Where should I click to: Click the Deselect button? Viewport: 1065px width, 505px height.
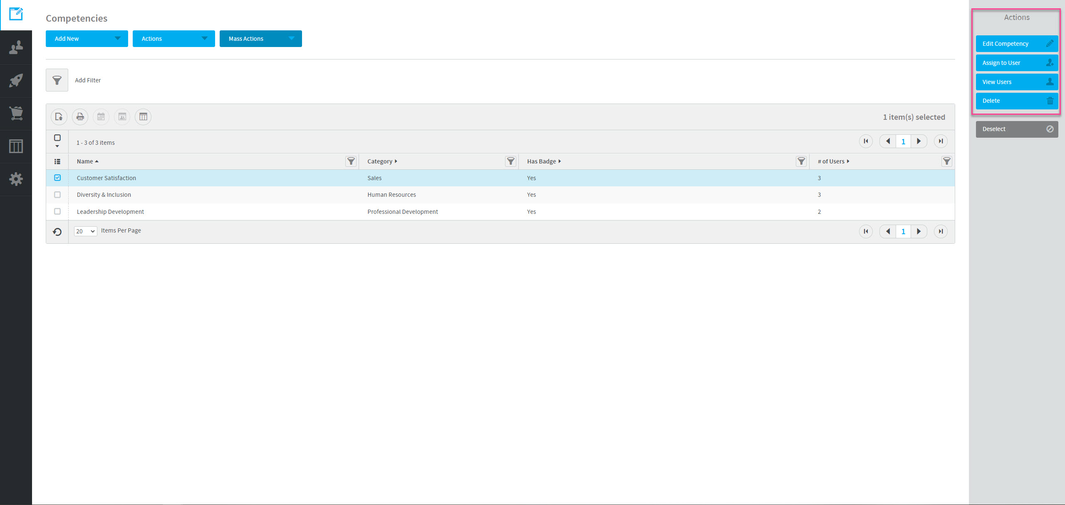pyautogui.click(x=1016, y=129)
